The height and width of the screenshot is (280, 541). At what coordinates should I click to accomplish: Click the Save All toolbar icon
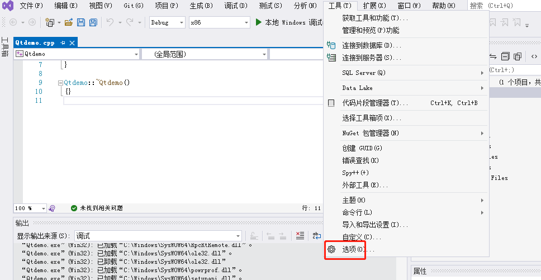click(93, 22)
